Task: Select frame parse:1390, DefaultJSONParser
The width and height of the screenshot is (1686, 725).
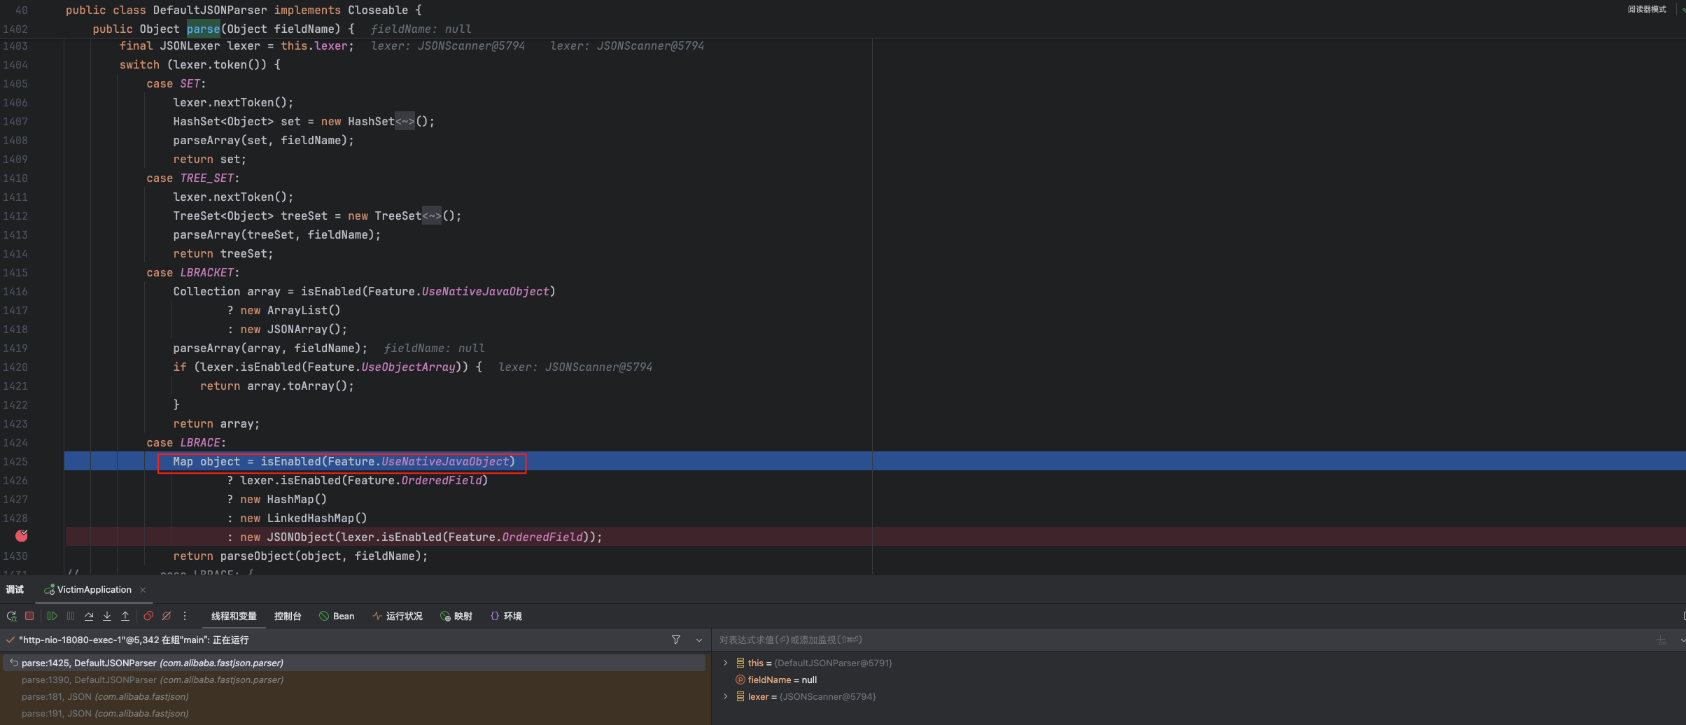Action: pos(353,680)
